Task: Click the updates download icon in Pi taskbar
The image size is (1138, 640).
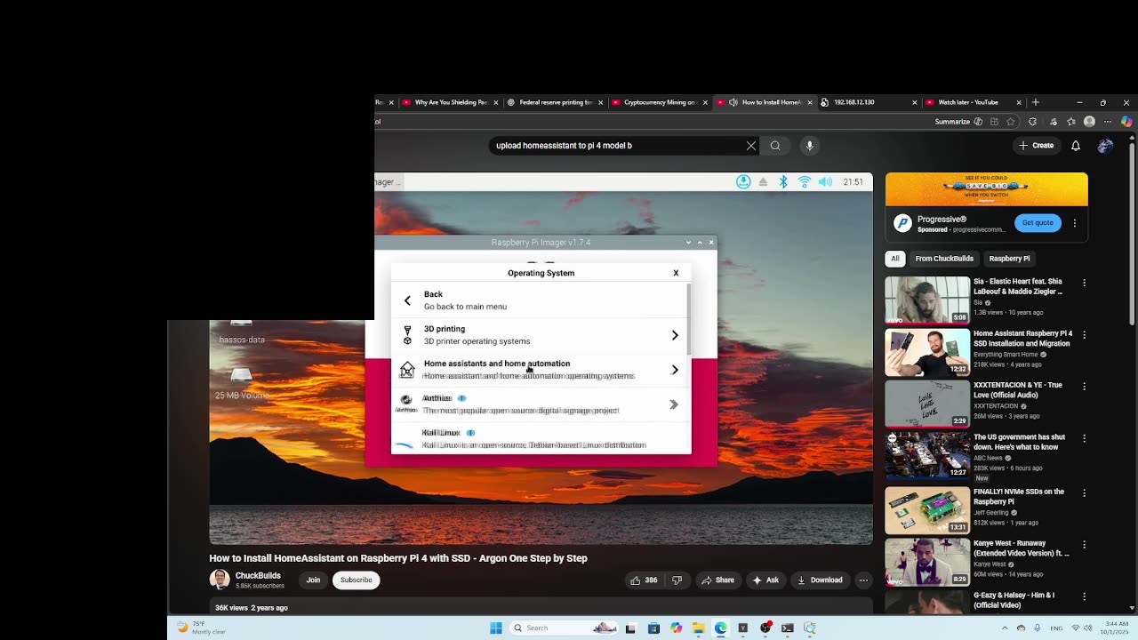Action: click(x=743, y=182)
